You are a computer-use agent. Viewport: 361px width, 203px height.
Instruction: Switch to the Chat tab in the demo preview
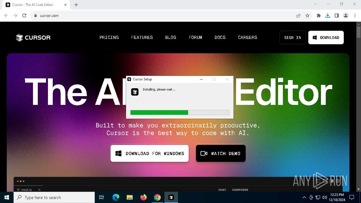pyautogui.click(x=222, y=190)
